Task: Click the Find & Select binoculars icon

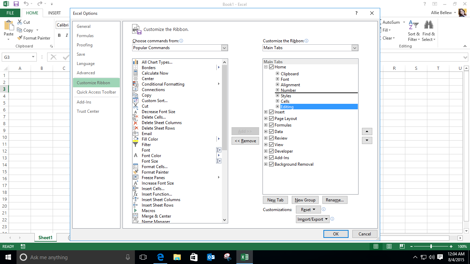Action: pyautogui.click(x=429, y=25)
